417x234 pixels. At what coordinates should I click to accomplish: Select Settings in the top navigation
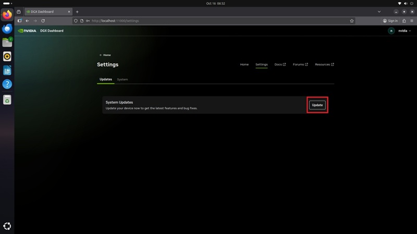262,64
